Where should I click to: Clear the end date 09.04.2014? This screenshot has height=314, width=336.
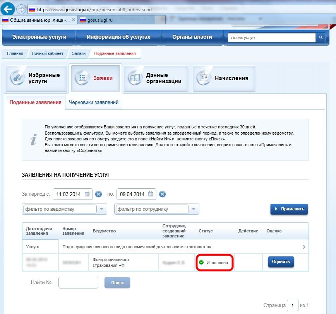click(x=163, y=194)
